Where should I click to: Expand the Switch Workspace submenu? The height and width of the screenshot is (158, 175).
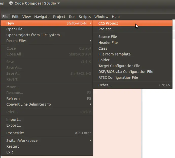coord(47,141)
